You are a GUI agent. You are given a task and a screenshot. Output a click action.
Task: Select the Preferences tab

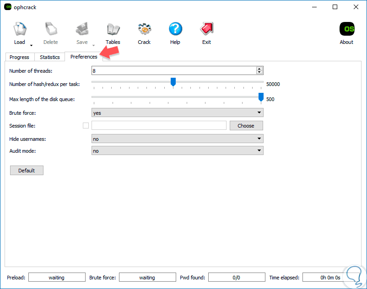click(84, 57)
